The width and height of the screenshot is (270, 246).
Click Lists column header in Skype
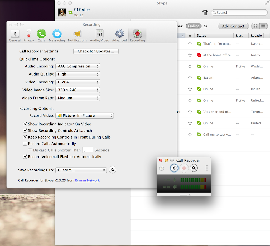click(x=241, y=36)
